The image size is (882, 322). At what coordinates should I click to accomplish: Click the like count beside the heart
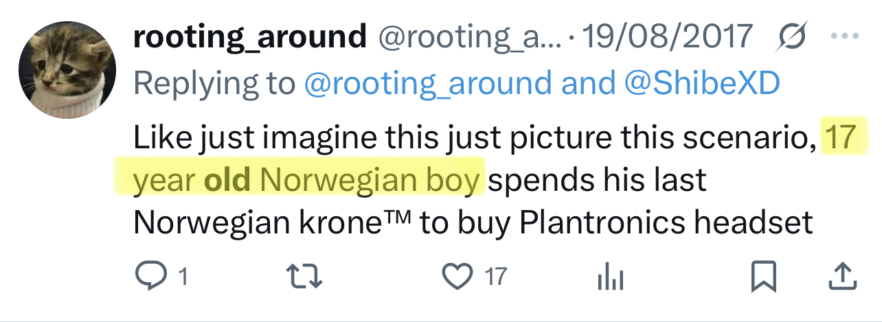click(495, 277)
